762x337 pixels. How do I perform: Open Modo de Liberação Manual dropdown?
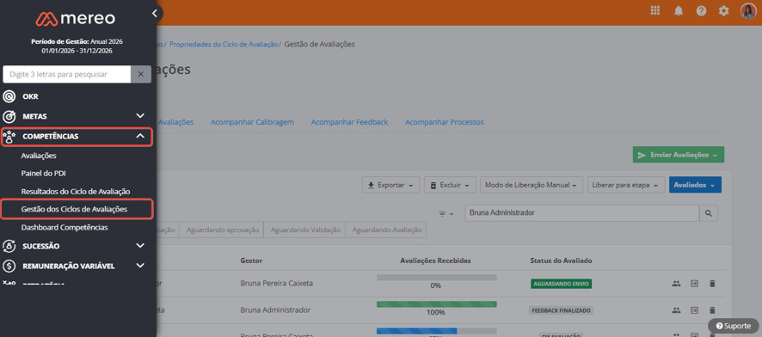(532, 185)
